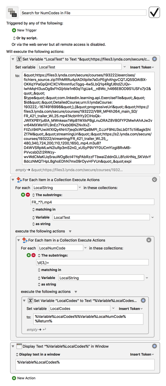This screenshot has height=386, width=166.
Task: Open Insert Token menu in Display Text action
Action: [x=142, y=354]
